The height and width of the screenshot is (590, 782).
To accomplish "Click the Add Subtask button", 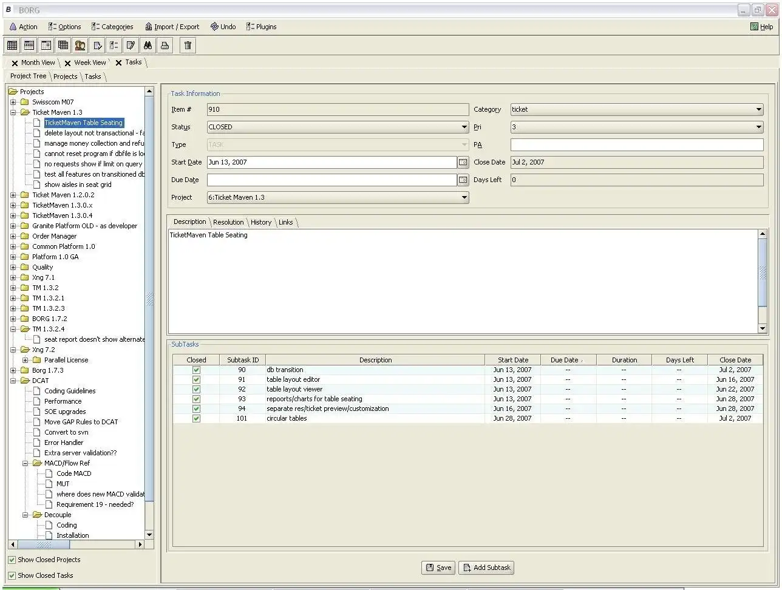I will 487,568.
